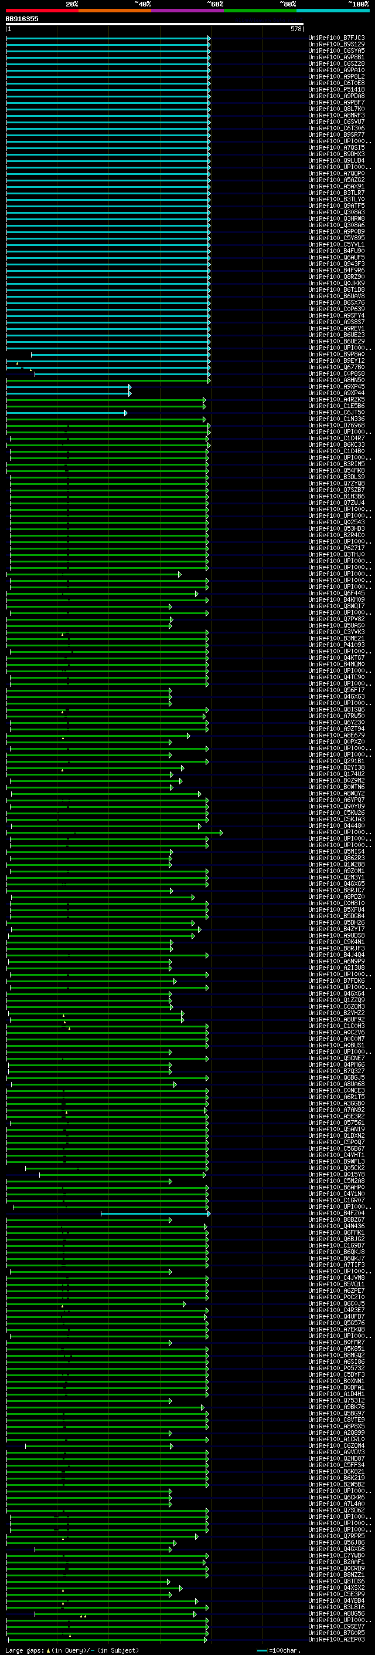This screenshot has width=375, height=1655.
Task: Select hit label UniRef100_A7TIF3
Action: click(336, 1265)
